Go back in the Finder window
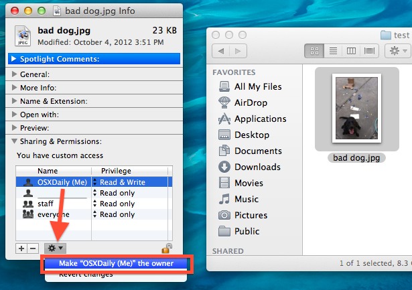The height and width of the screenshot is (290, 412). pos(220,51)
